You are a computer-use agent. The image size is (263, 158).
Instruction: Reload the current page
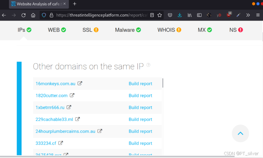[x=23, y=15]
